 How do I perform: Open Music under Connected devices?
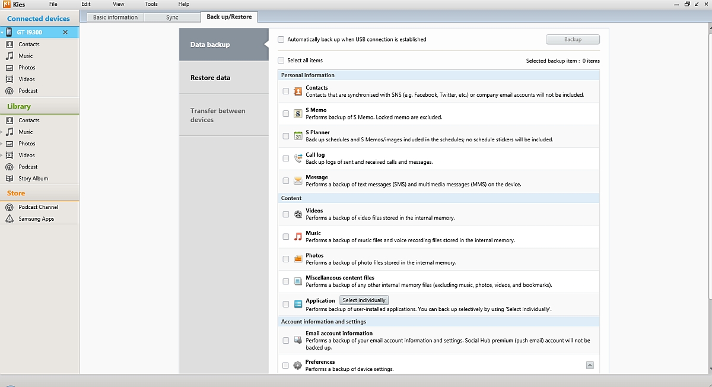26,56
